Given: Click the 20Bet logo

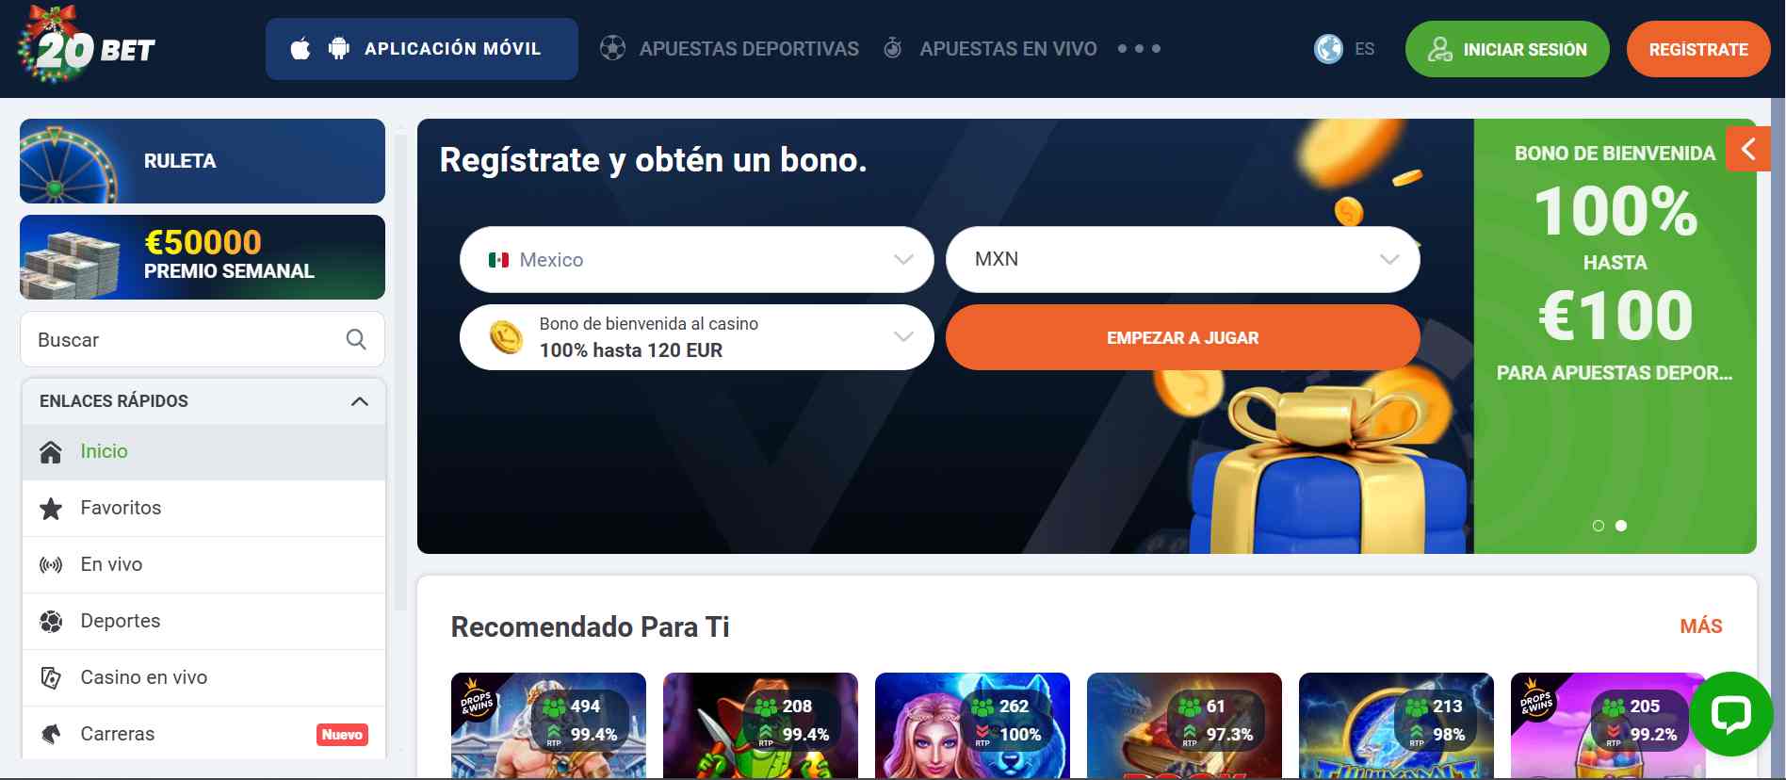Looking at the screenshot, I should pos(87,45).
